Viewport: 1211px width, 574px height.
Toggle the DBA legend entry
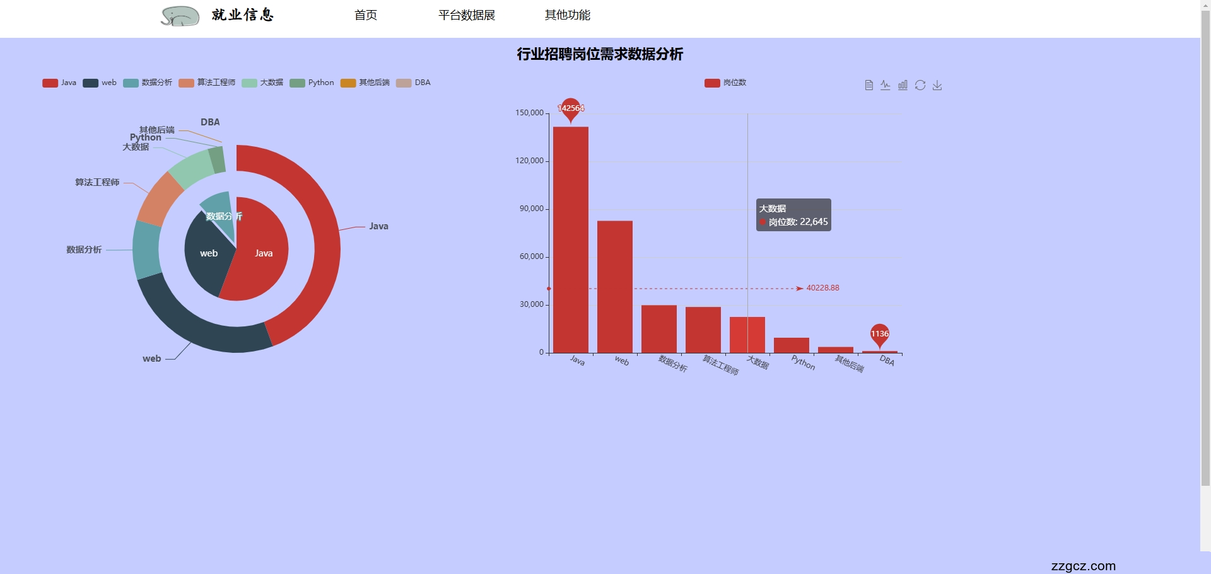(x=414, y=83)
